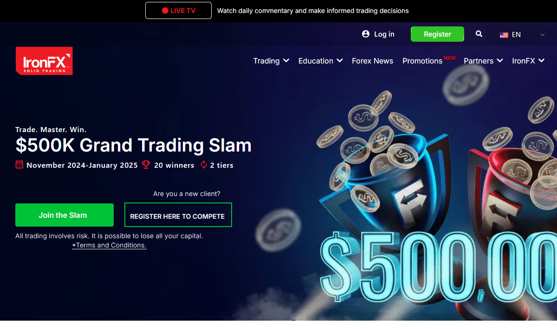557x329 pixels.
Task: Click the calendar icon beside November 2024
Action: pos(19,164)
